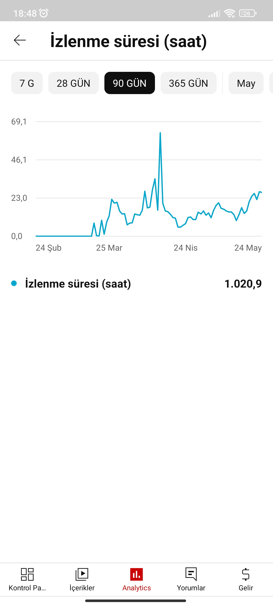Tap the blue legend dot
273x607 pixels.
14,284
